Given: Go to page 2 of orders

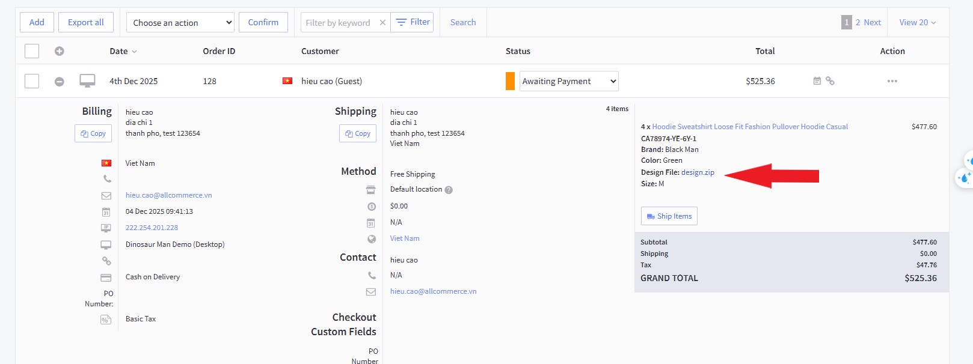Looking at the screenshot, I should pyautogui.click(x=858, y=23).
